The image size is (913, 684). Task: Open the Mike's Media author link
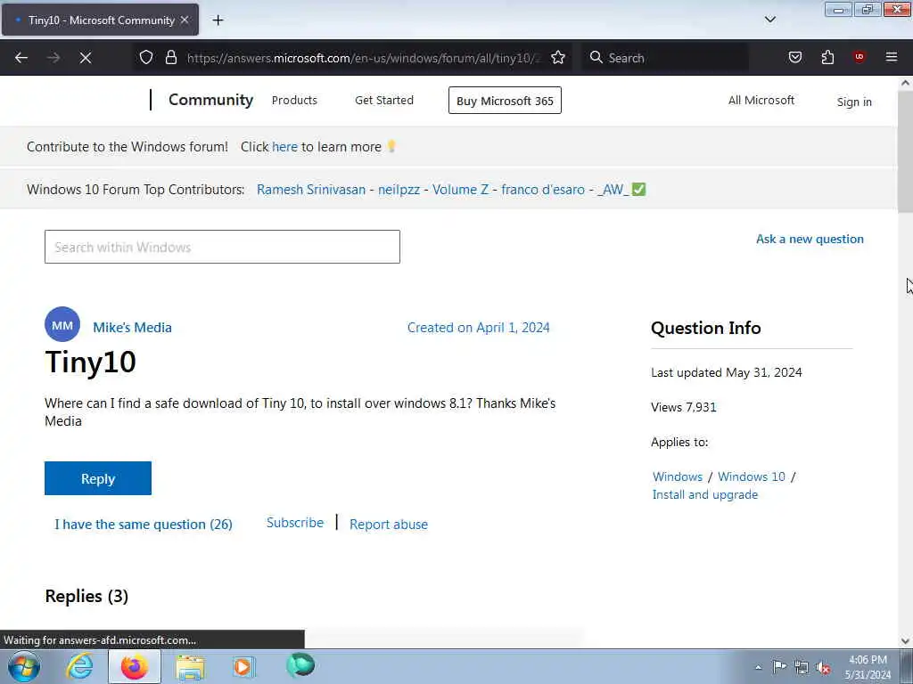132,328
